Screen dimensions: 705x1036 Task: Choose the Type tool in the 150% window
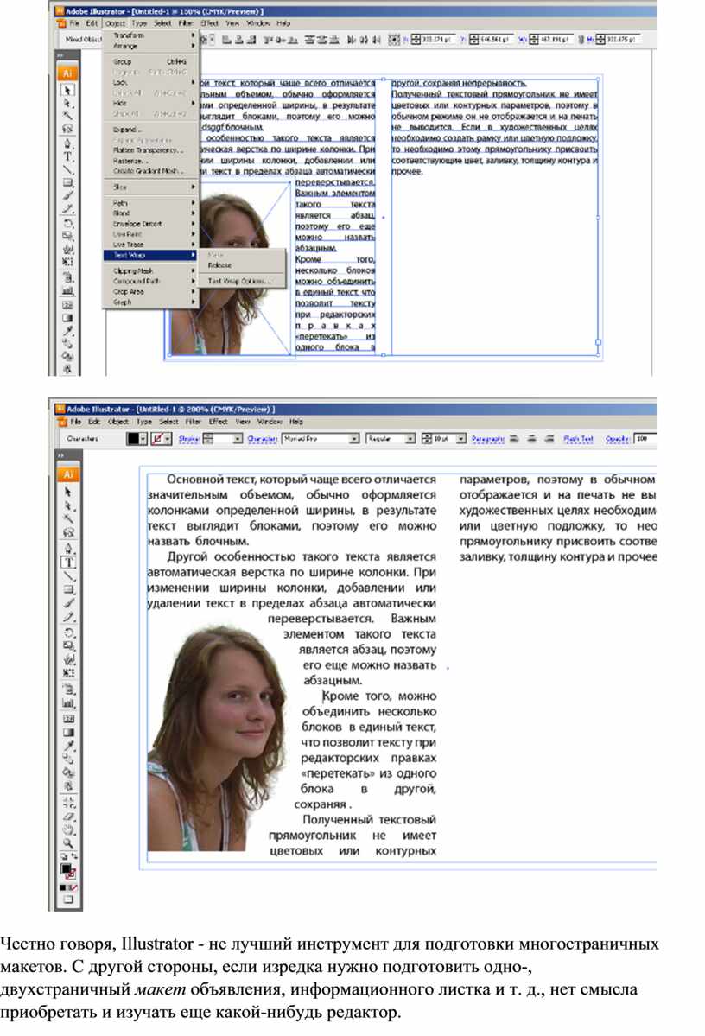pos(67,156)
